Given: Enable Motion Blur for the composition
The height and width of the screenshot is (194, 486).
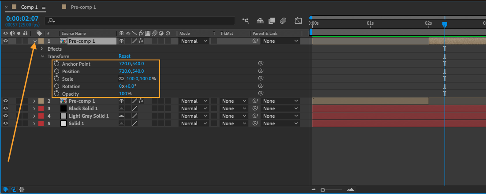Looking at the screenshot, I should (x=284, y=21).
